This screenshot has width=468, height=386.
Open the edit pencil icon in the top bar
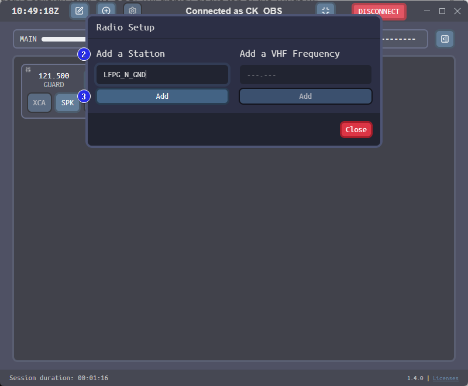pyautogui.click(x=79, y=11)
